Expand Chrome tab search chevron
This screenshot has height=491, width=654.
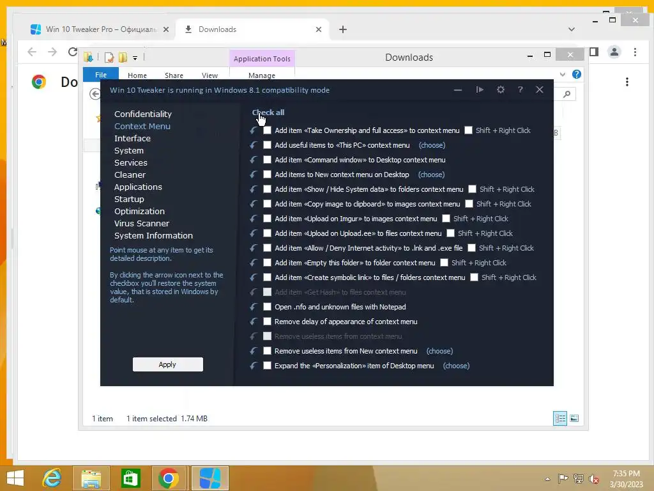pos(572,29)
